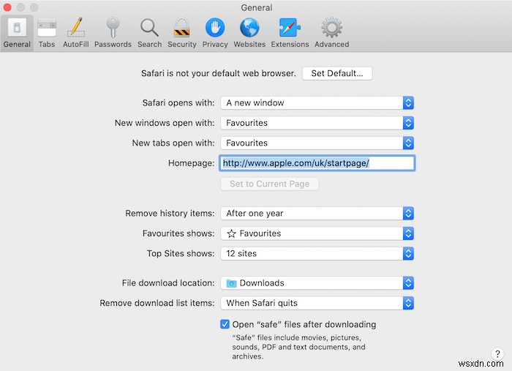This screenshot has height=371, width=512.
Task: Click Set to Current Page button
Action: click(x=269, y=184)
